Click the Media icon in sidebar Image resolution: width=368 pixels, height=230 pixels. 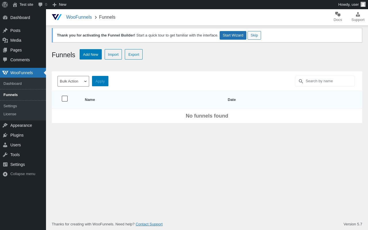click(x=5, y=40)
